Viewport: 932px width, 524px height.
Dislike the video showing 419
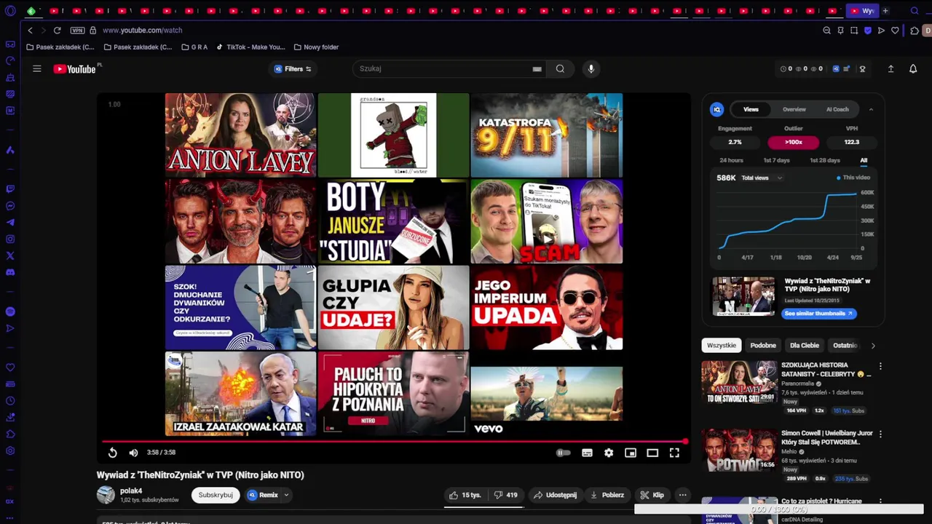pyautogui.click(x=505, y=495)
